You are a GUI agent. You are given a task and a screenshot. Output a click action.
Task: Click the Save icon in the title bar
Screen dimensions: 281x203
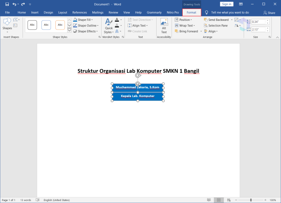click(x=7, y=4)
